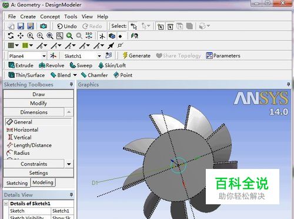This screenshot has width=294, height=219.
Task: Click the Undo button
Action: pyautogui.click(x=67, y=26)
